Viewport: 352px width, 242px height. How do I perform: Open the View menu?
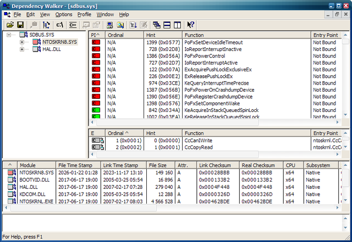coord(45,15)
